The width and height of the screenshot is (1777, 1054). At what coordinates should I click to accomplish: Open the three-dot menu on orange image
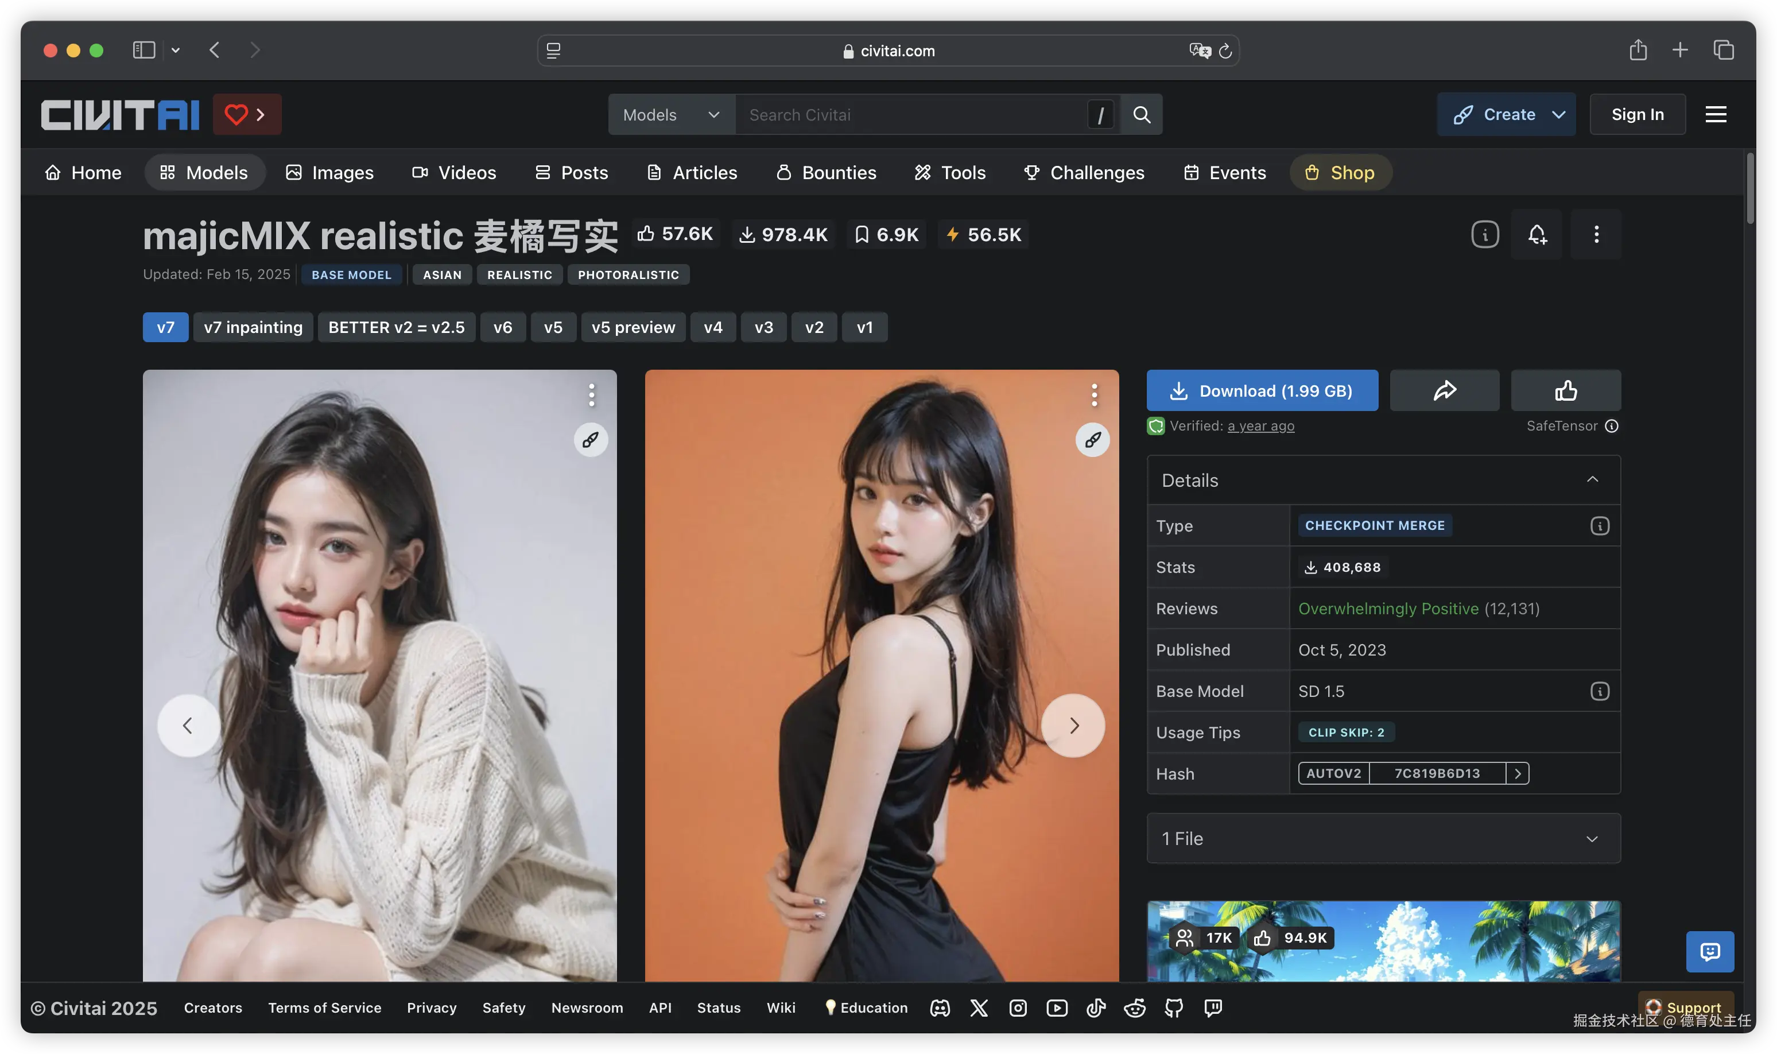click(x=1094, y=395)
